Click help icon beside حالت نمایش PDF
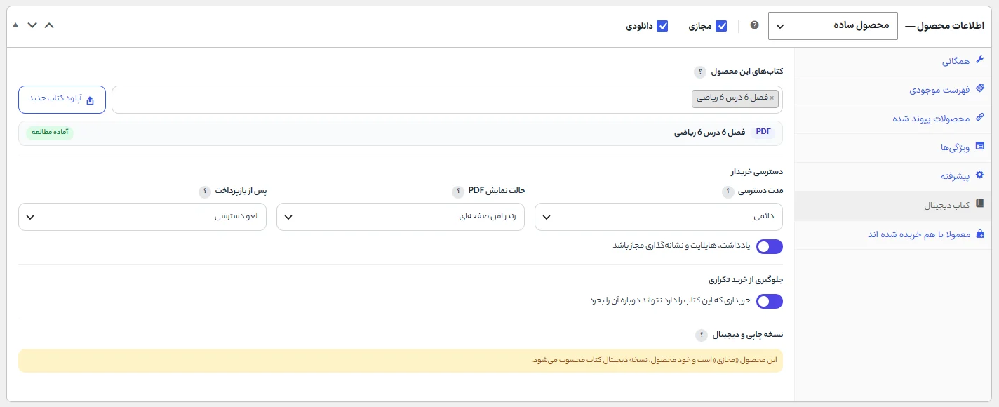The width and height of the screenshot is (999, 407). coord(458,190)
